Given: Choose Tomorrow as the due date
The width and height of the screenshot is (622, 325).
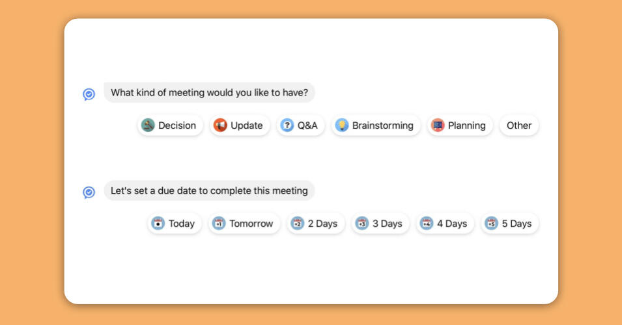Looking at the screenshot, I should pos(251,224).
